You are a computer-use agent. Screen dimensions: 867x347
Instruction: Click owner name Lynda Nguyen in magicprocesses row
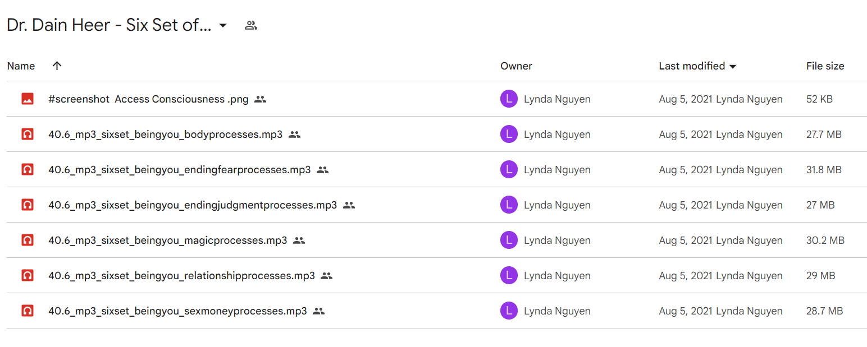557,240
